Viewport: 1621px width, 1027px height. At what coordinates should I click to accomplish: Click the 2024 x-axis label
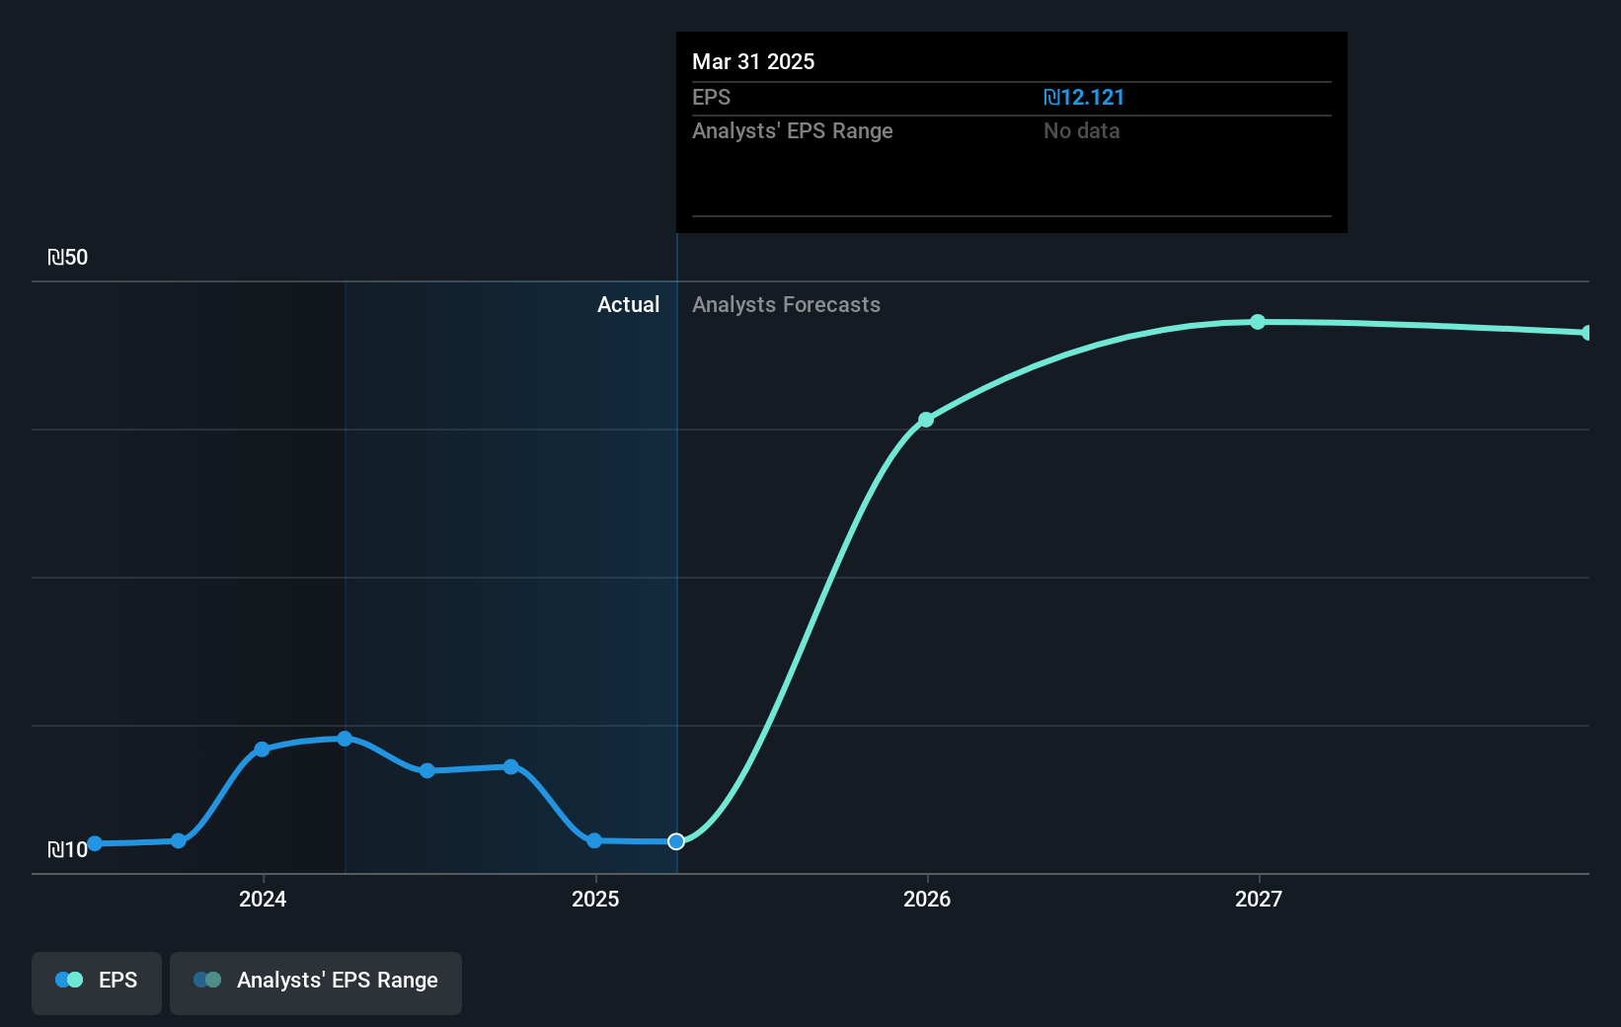coord(263,899)
